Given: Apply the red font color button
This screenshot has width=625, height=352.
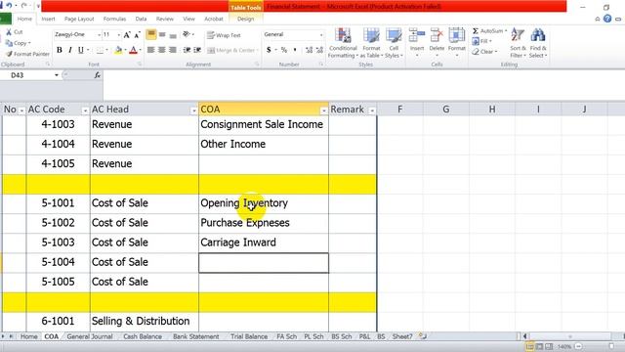Looking at the screenshot, I should pyautogui.click(x=134, y=50).
